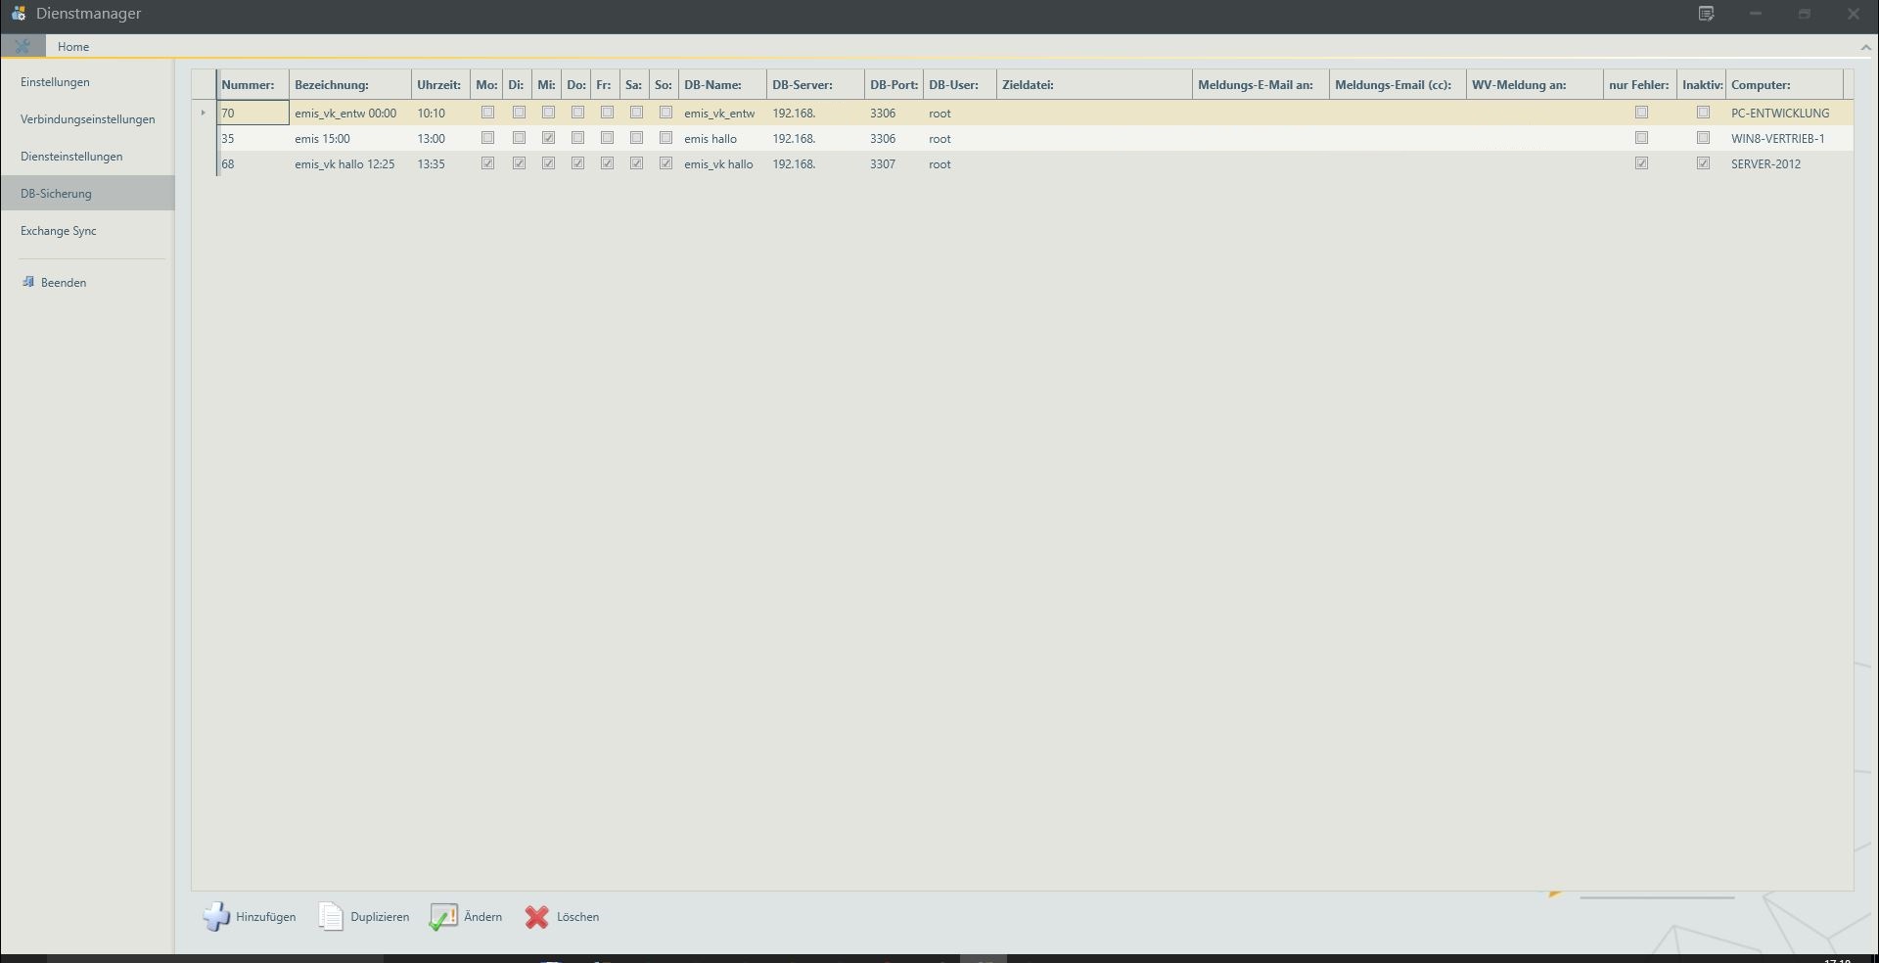Toggle Mi checkbox in the emis 15:00 row
Image resolution: width=1879 pixels, height=963 pixels.
tap(548, 138)
